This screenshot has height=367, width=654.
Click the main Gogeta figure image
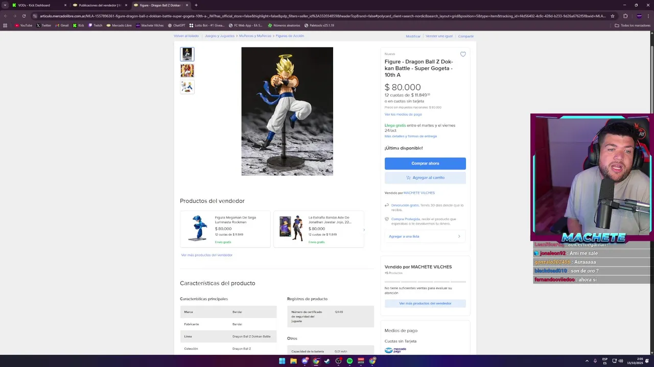point(287,111)
